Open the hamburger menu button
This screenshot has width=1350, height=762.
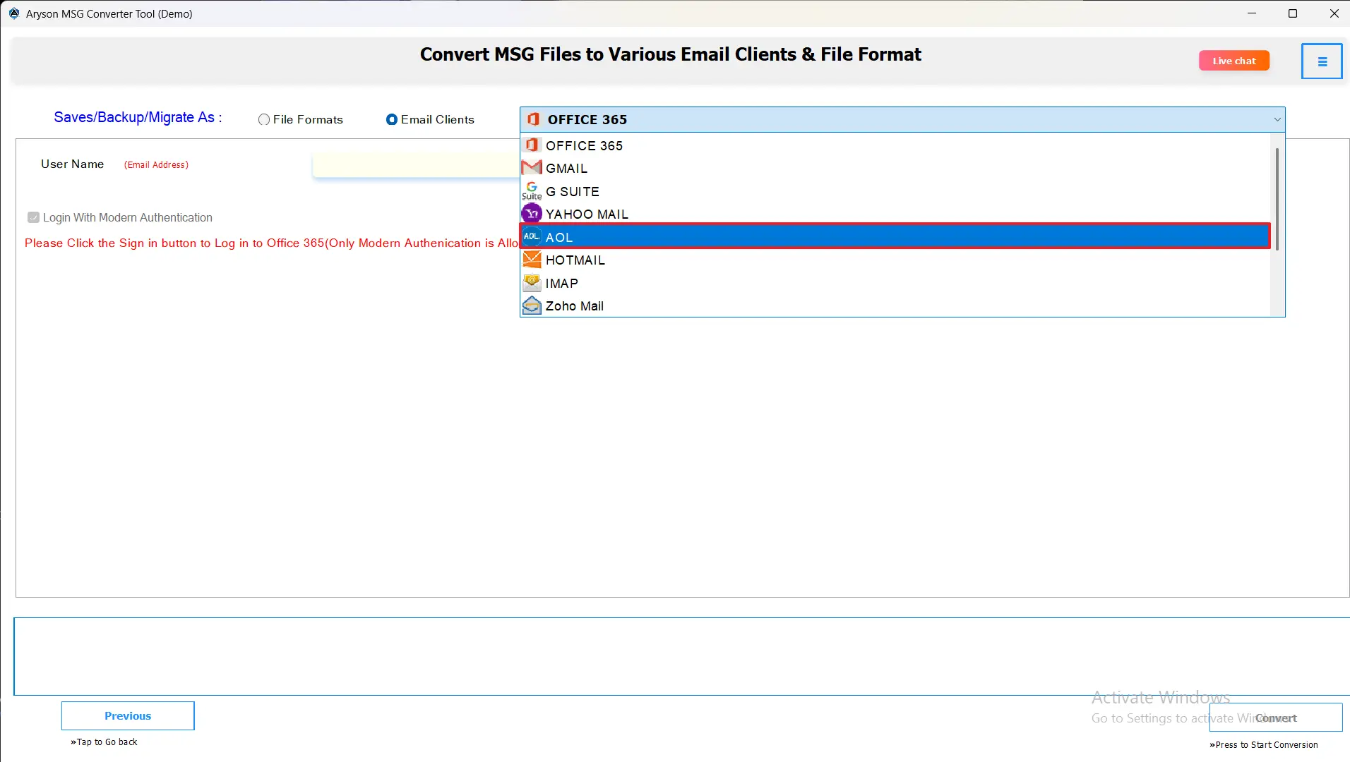click(x=1322, y=61)
